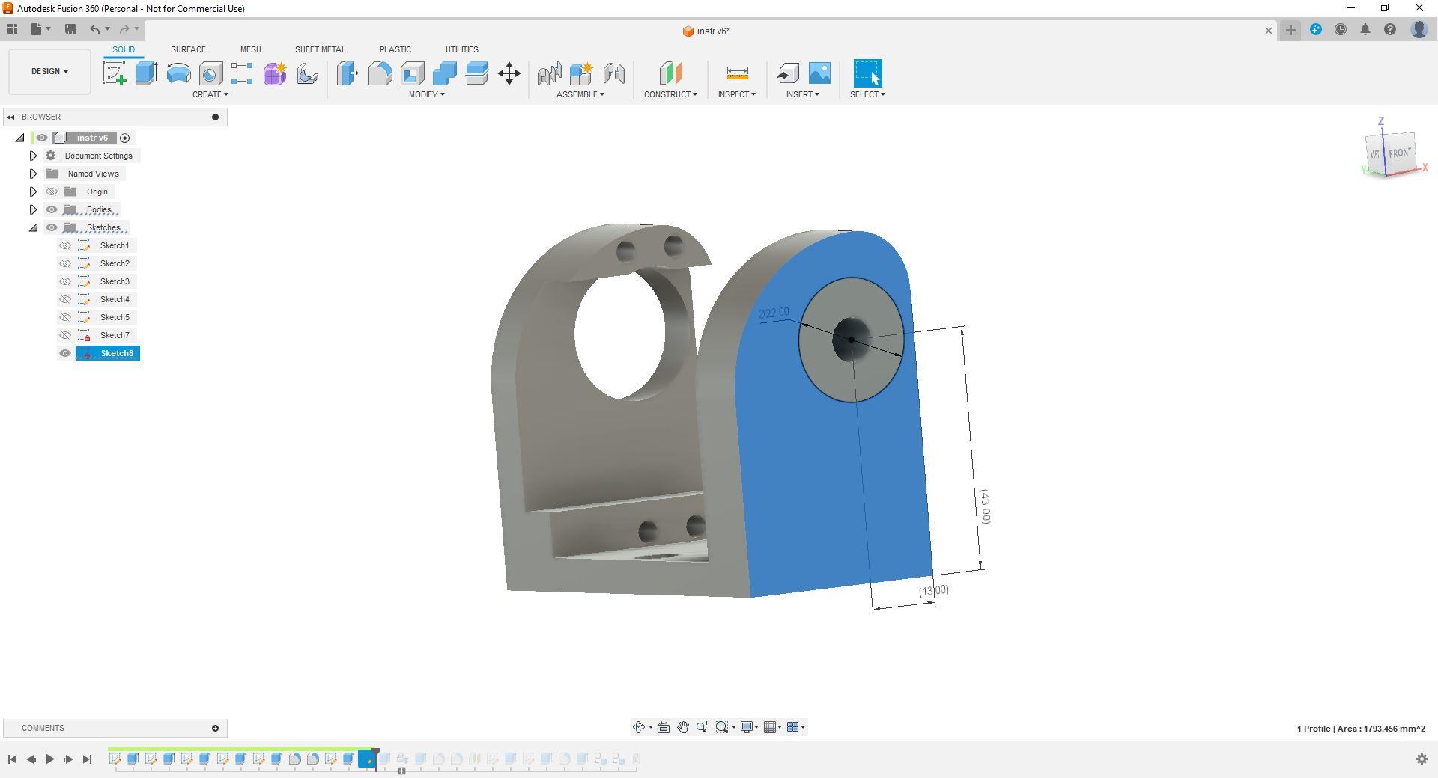Toggle visibility of Sketch1
This screenshot has width=1438, height=778.
click(x=65, y=245)
